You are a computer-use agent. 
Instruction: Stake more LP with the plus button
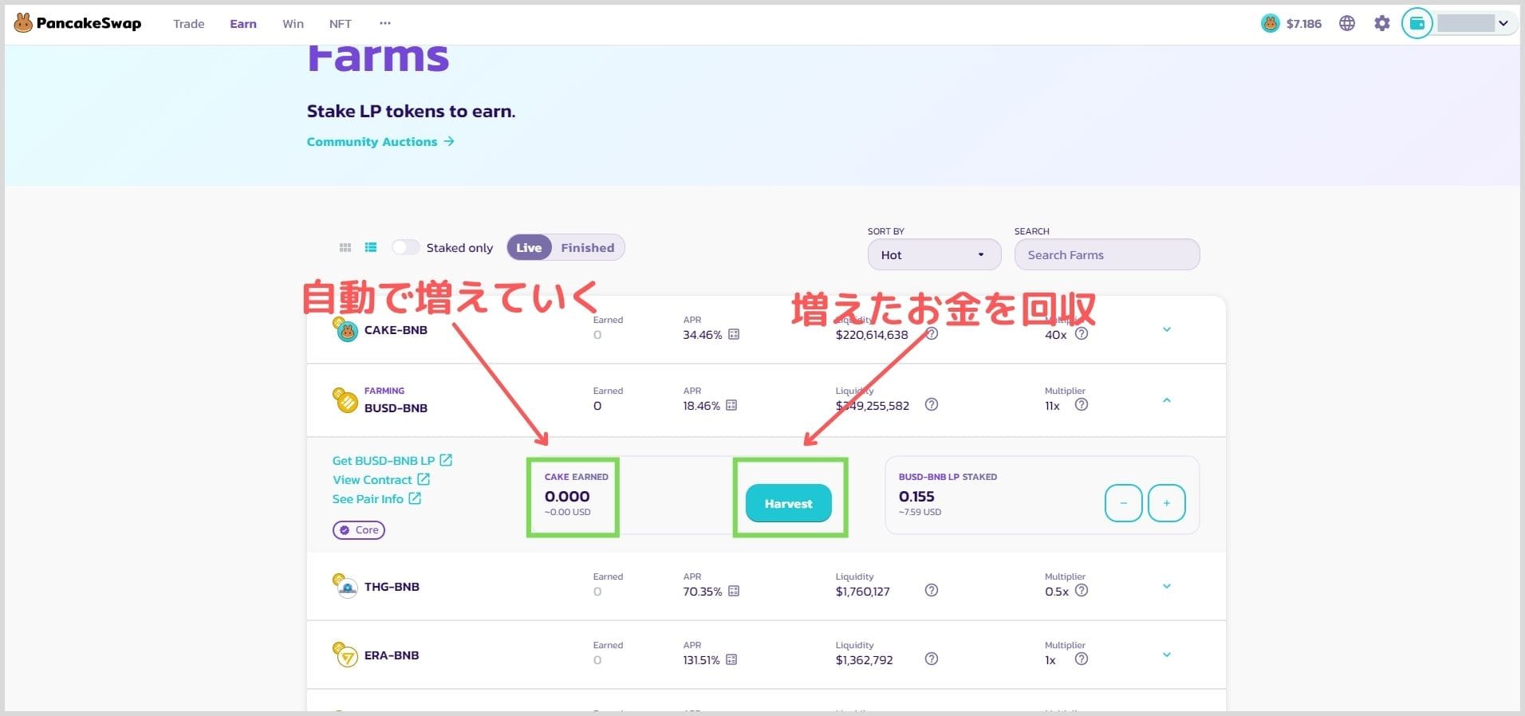[x=1166, y=503]
